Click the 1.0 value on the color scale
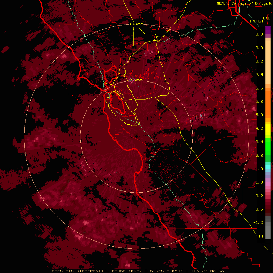Screen dimensions: 273x273 [x=259, y=182]
